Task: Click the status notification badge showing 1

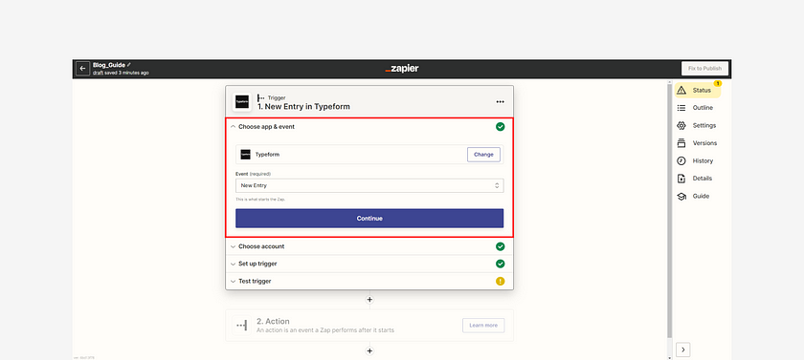Action: [x=718, y=83]
